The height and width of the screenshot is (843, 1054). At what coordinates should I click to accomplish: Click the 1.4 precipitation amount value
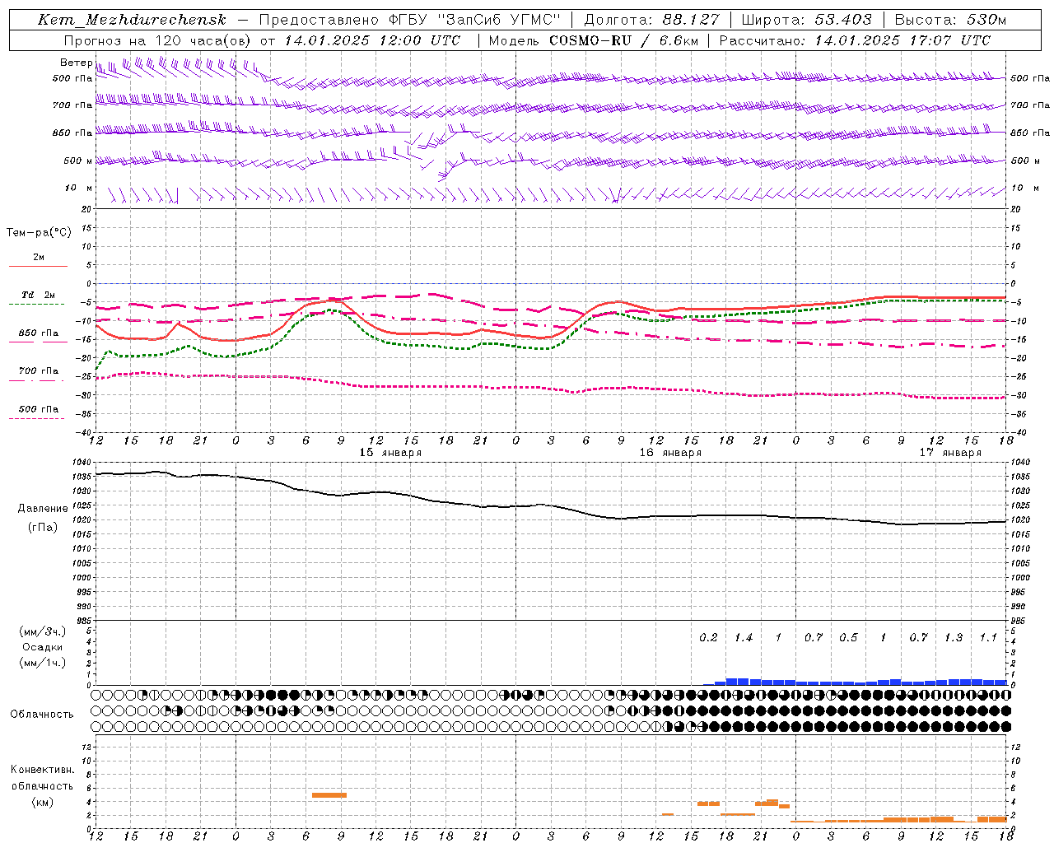[744, 637]
